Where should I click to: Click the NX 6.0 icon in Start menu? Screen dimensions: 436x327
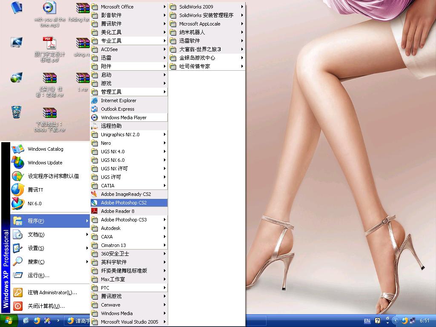click(17, 204)
